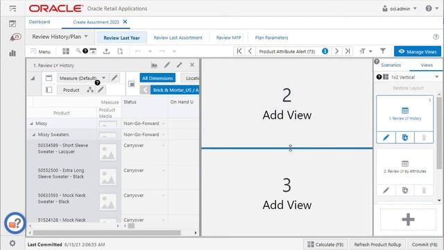444x250 pixels.
Task: Click the export upload toolbar icon
Action: (x=106, y=51)
